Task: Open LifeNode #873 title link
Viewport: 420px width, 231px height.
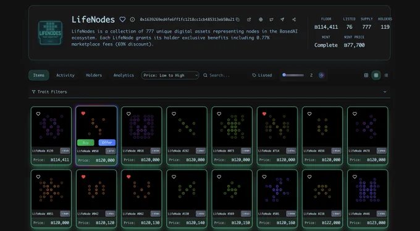Action: (224, 151)
